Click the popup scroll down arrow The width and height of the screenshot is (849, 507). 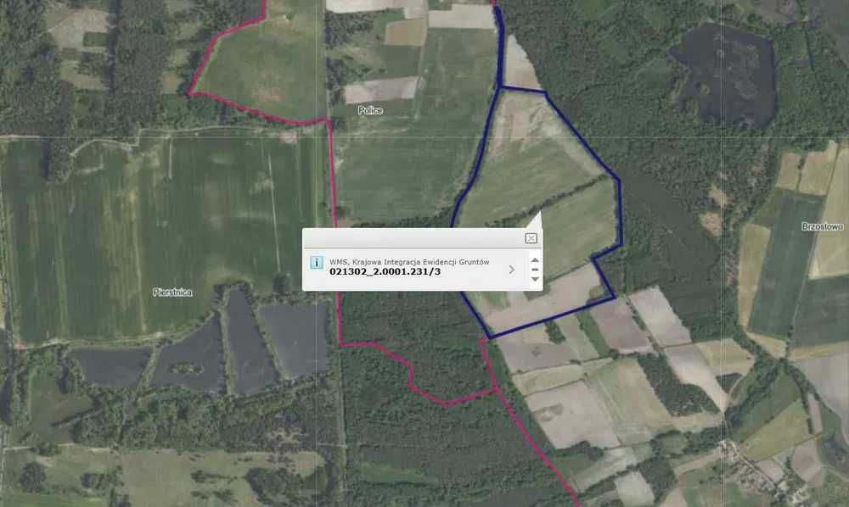(535, 280)
